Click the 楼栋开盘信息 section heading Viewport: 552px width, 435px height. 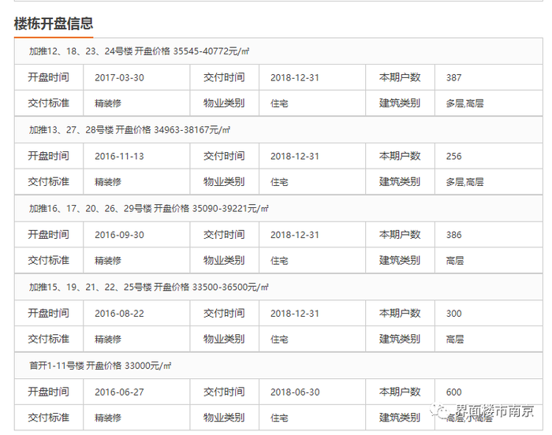(54, 24)
